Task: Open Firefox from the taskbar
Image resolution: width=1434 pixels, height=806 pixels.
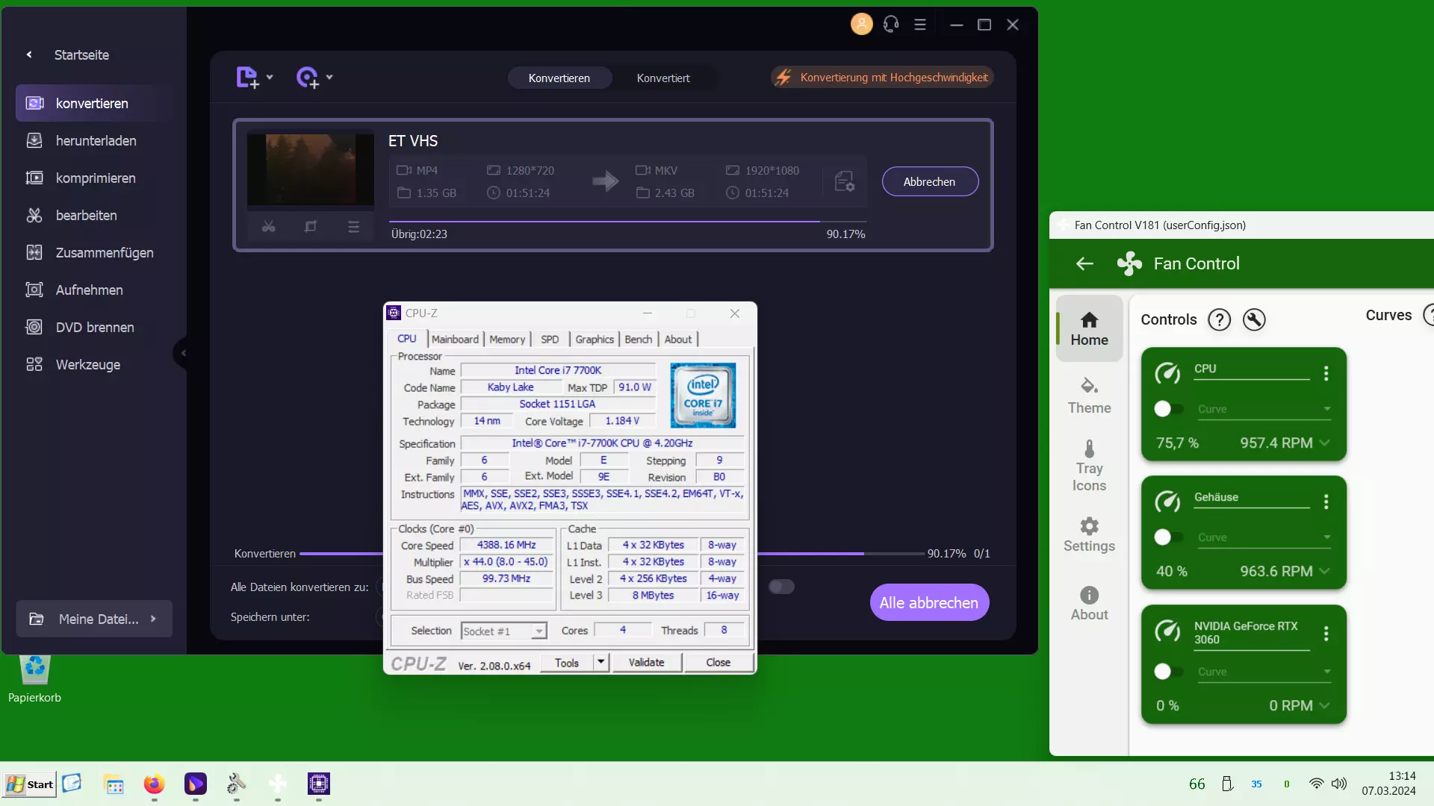Action: point(154,784)
